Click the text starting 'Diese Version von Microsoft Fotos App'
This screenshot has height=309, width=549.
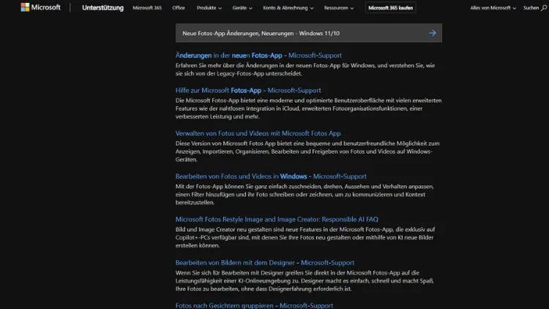tap(307, 152)
